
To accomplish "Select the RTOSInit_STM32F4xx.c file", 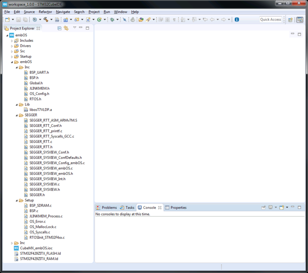I will point(47,238).
